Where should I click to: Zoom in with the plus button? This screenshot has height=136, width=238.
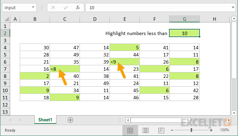[x=211, y=130]
